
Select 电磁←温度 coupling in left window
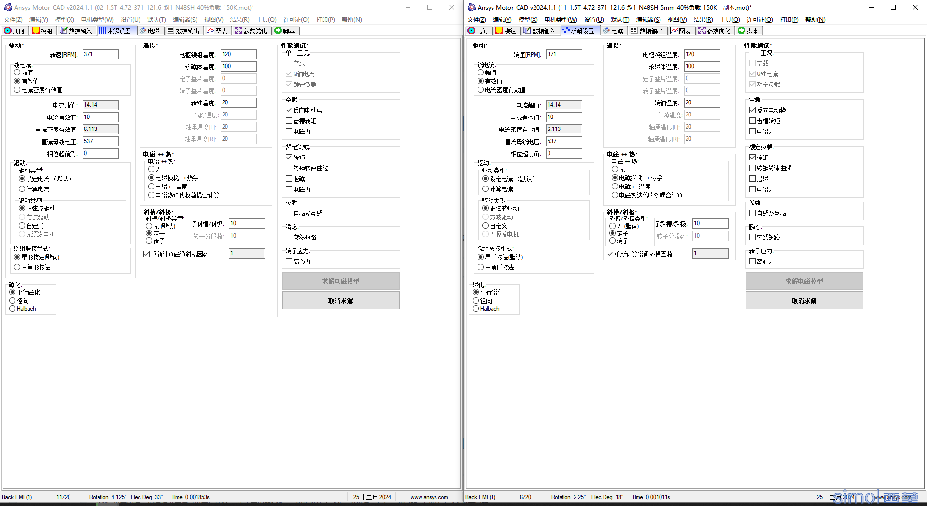point(152,187)
